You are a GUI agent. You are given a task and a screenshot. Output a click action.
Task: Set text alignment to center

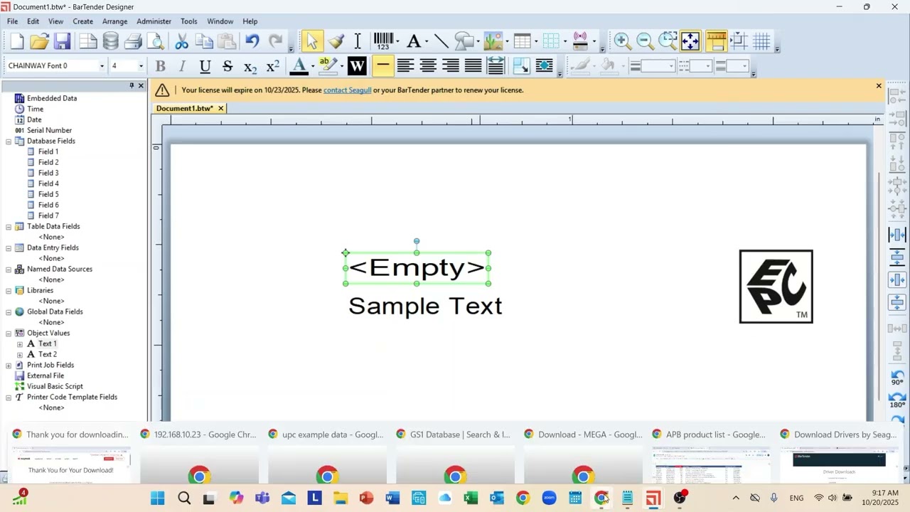point(428,66)
